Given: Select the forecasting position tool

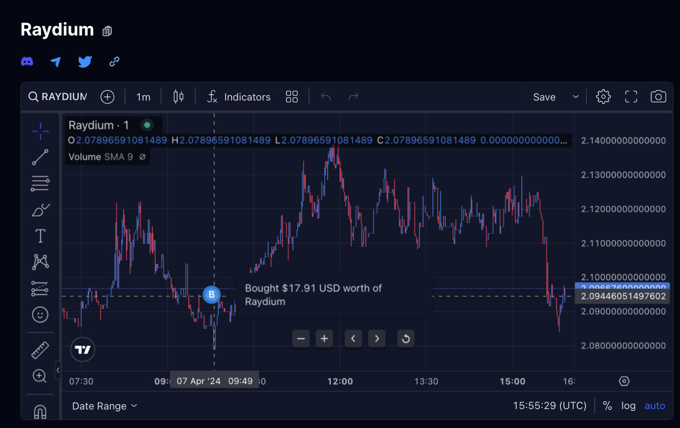Looking at the screenshot, I should coord(40,289).
